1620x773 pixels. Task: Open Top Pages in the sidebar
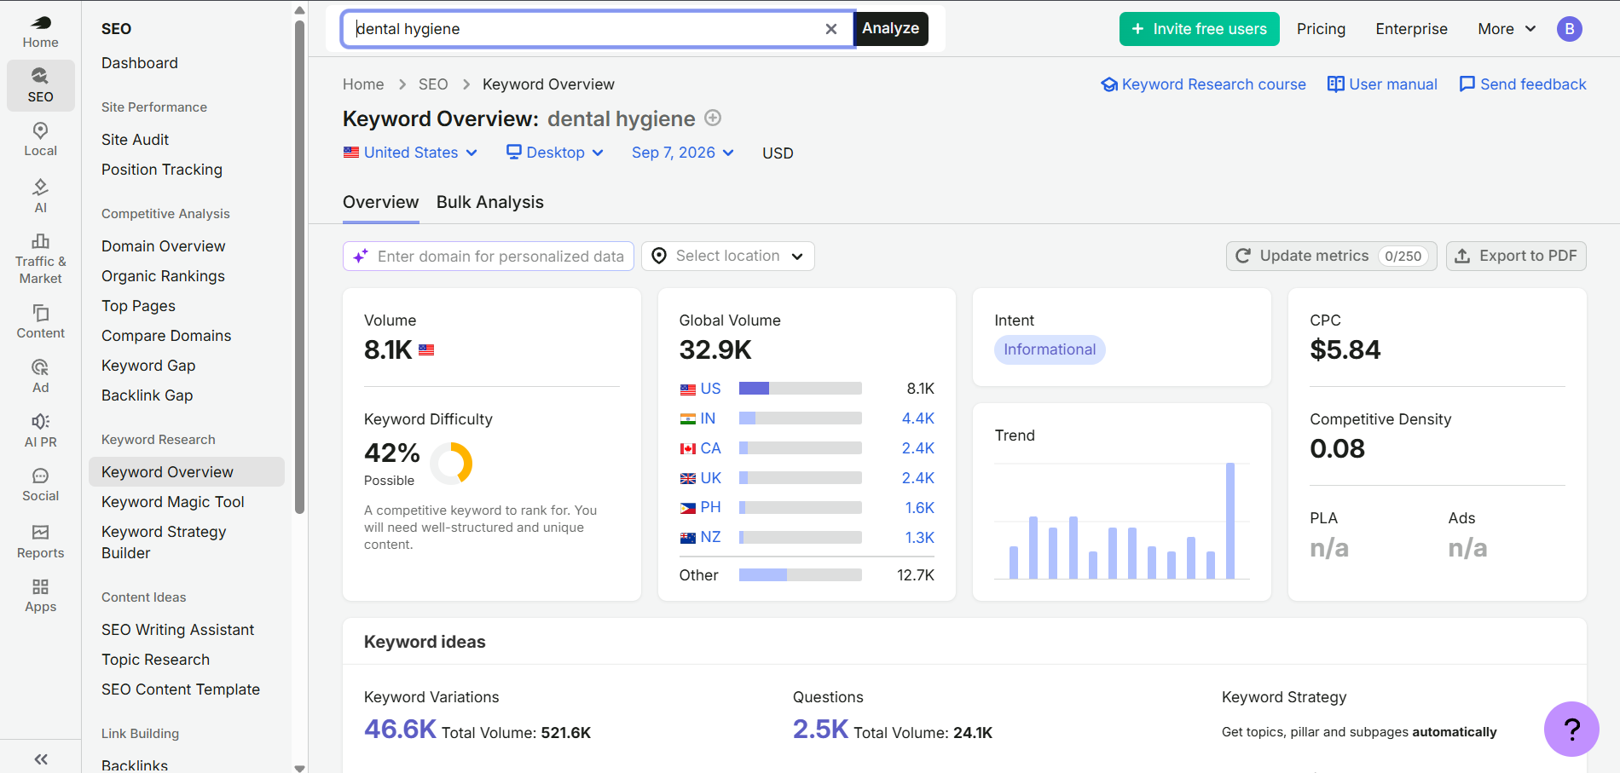(139, 306)
